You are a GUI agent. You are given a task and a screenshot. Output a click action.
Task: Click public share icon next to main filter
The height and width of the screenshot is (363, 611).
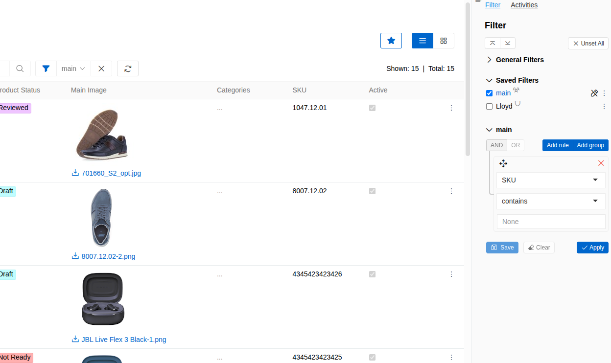[516, 91]
